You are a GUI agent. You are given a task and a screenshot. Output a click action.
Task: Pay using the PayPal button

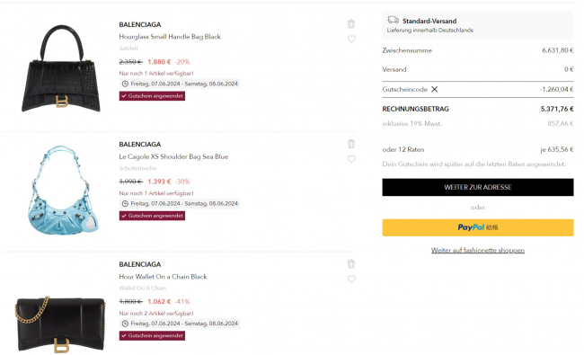[478, 227]
